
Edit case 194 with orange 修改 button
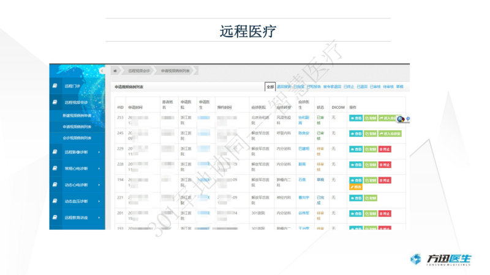coord(356,187)
